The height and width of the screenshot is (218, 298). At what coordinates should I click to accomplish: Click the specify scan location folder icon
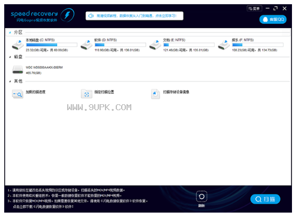86,93
